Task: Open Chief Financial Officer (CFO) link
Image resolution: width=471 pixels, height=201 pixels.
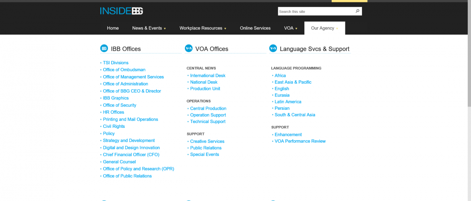Action: pyautogui.click(x=131, y=154)
